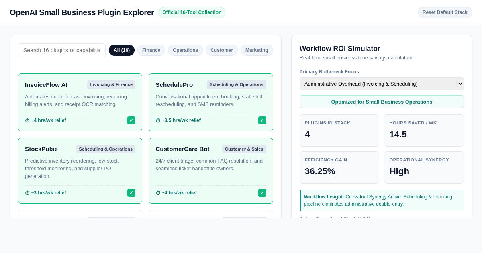Filter plugins by Customer
Image resolution: width=482 pixels, height=253 pixels.
pos(222,50)
